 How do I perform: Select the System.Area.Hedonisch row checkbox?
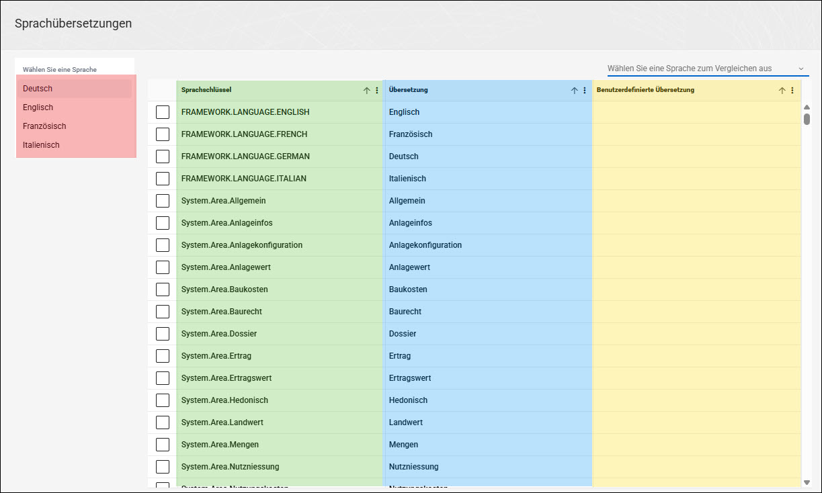163,400
